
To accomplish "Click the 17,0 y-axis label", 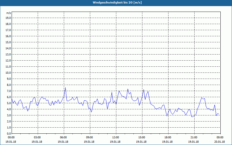I will pos(8,30).
